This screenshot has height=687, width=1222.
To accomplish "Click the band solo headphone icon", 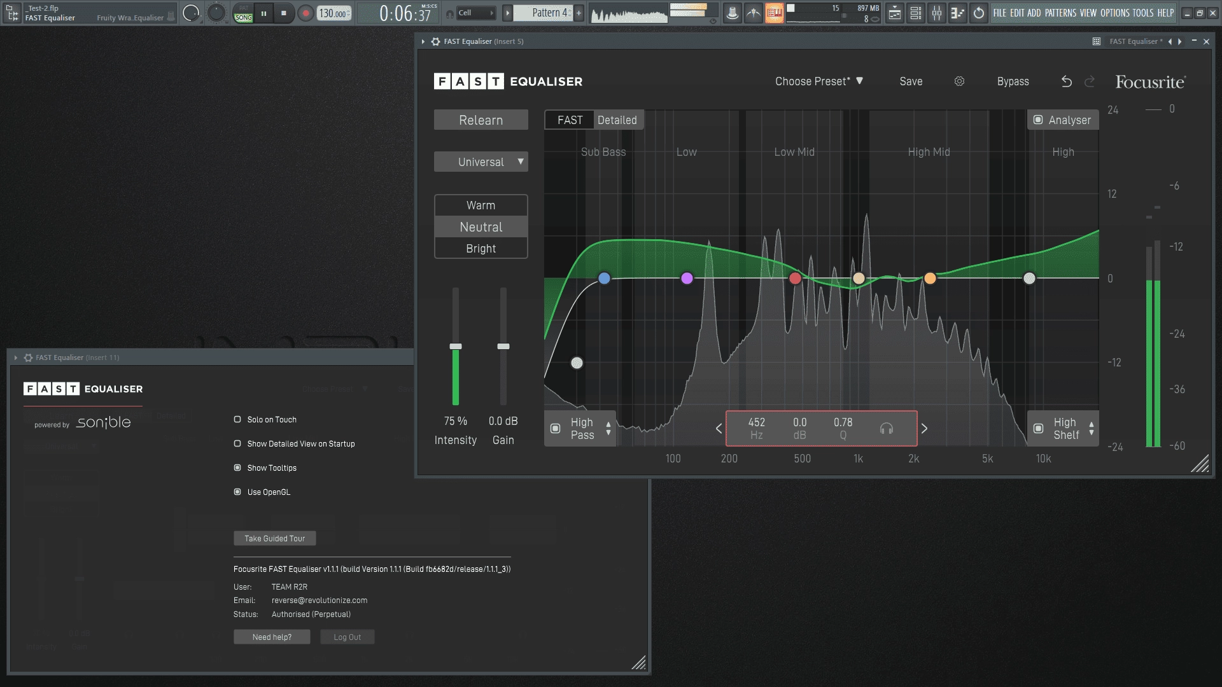I will [886, 429].
